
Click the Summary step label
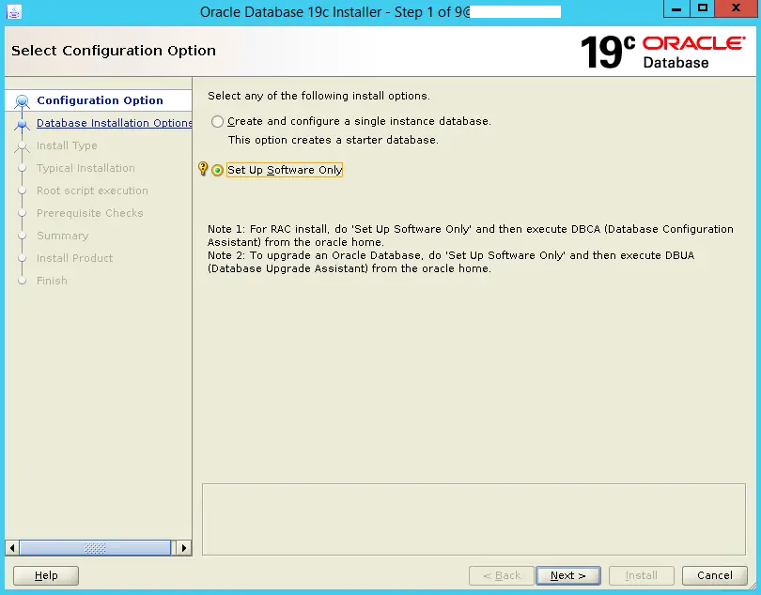pos(63,236)
